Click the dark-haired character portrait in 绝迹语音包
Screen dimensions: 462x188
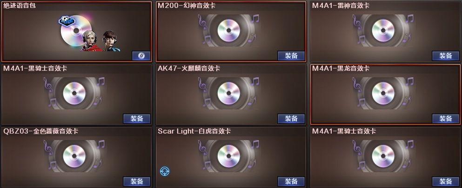click(110, 41)
